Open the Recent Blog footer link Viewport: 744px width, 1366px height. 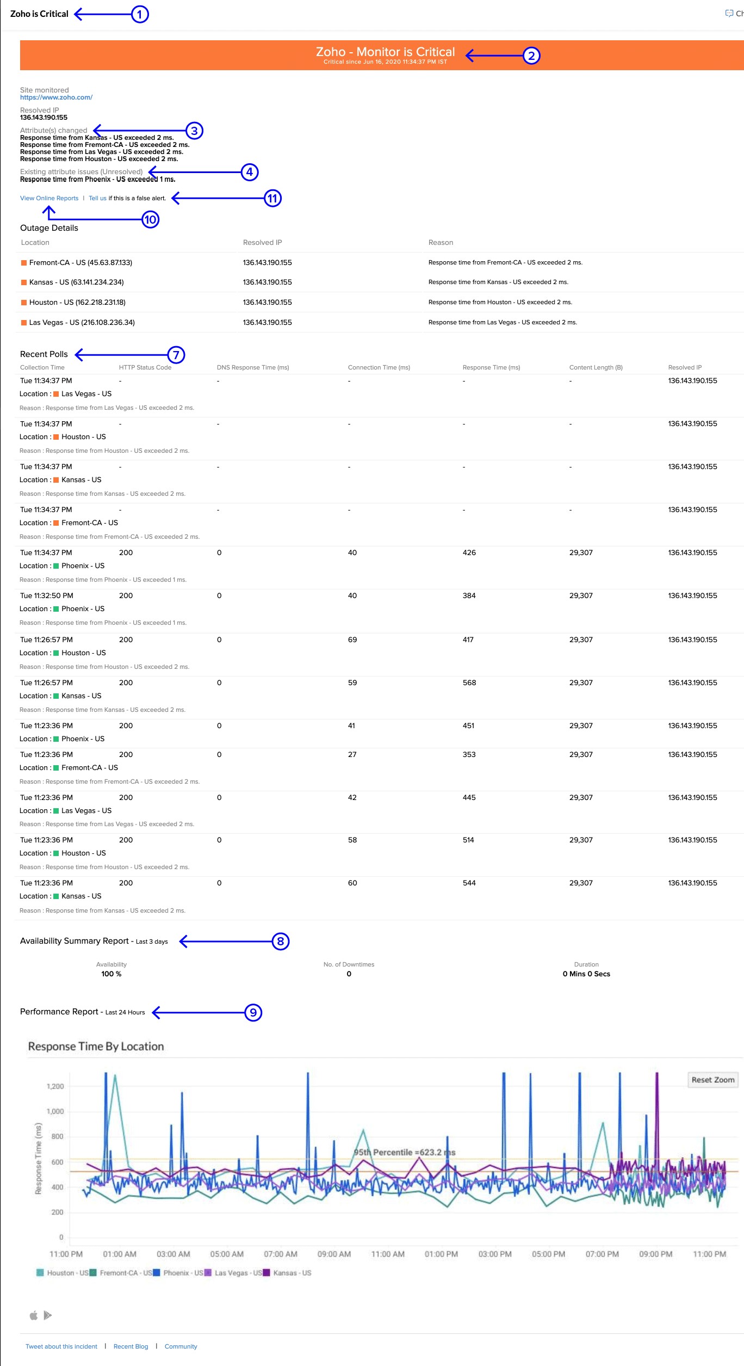(x=131, y=1346)
